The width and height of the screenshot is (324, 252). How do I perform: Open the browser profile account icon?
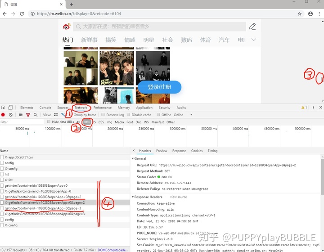coord(310,14)
